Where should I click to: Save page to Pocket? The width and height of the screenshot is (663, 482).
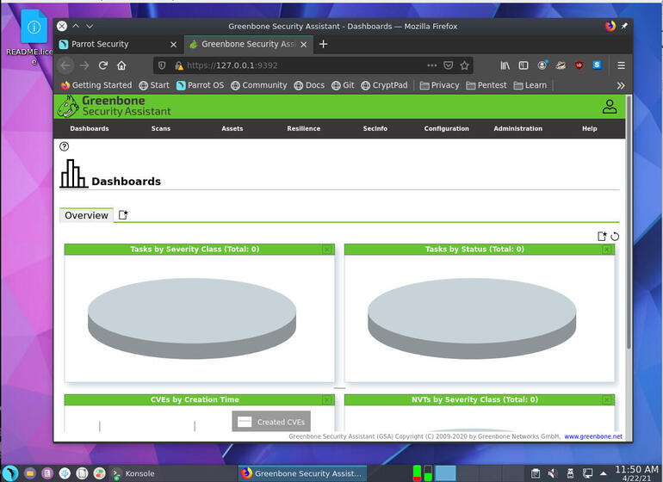[x=449, y=65]
